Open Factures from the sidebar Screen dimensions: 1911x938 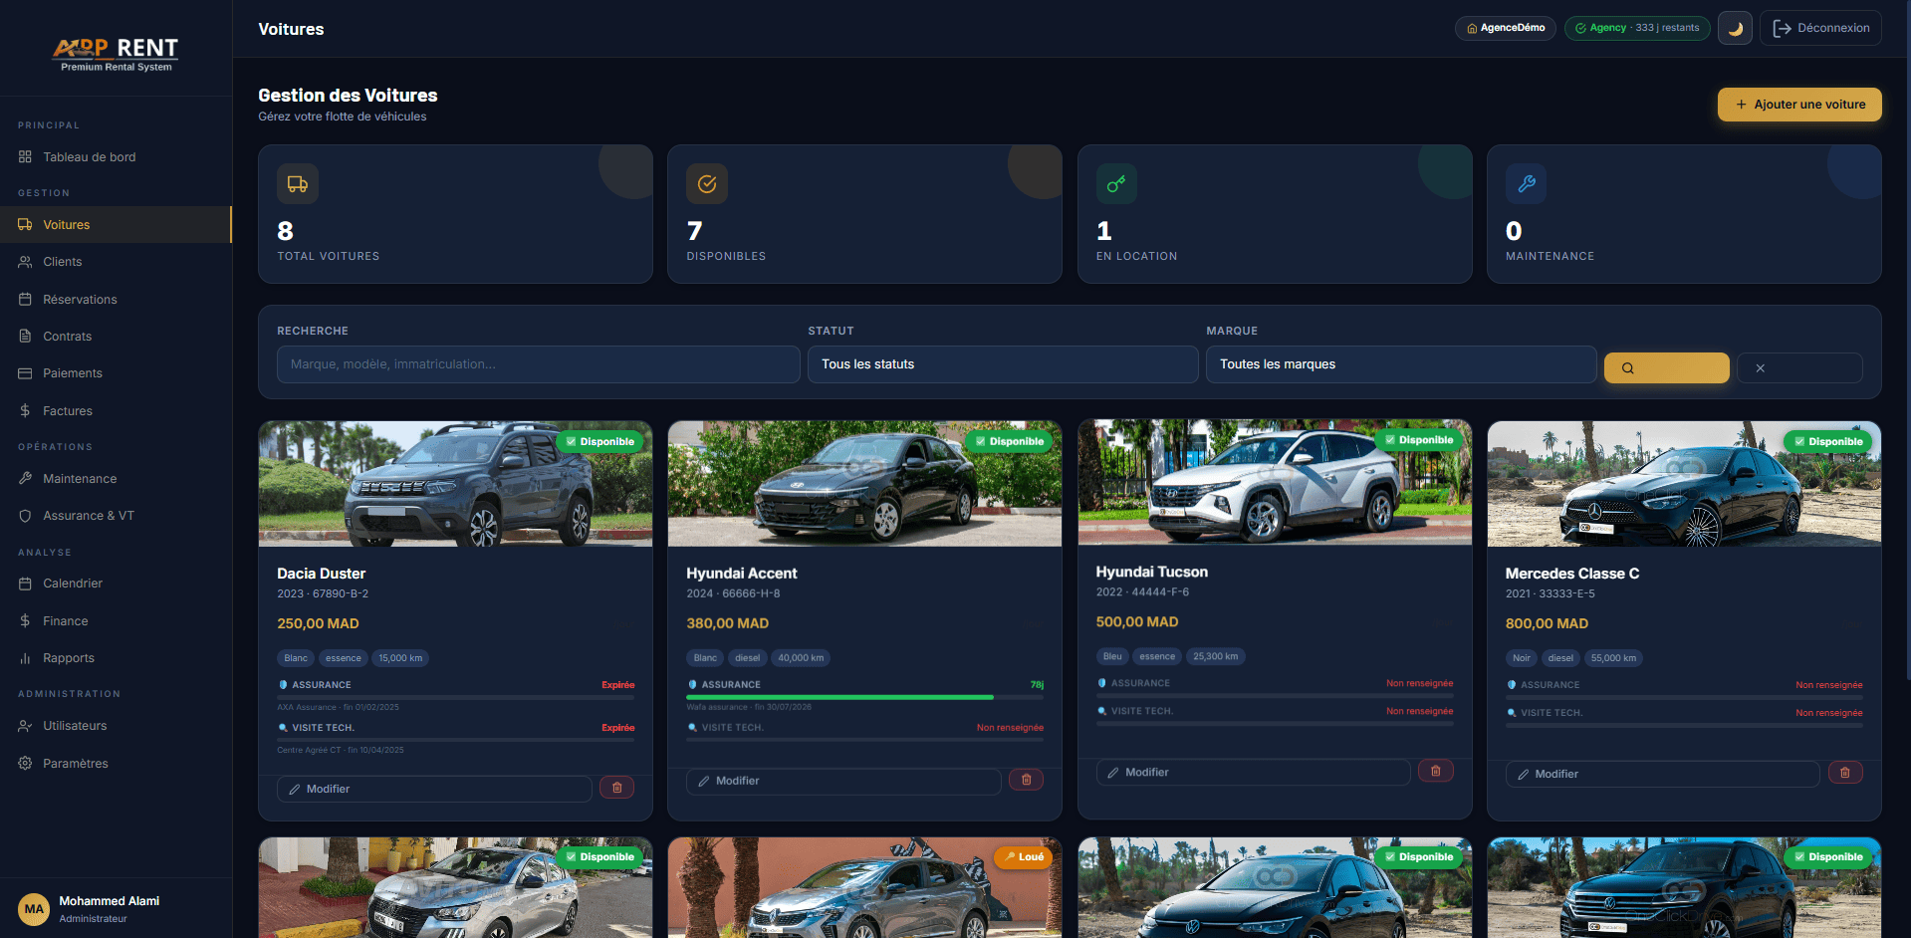[x=116, y=411]
